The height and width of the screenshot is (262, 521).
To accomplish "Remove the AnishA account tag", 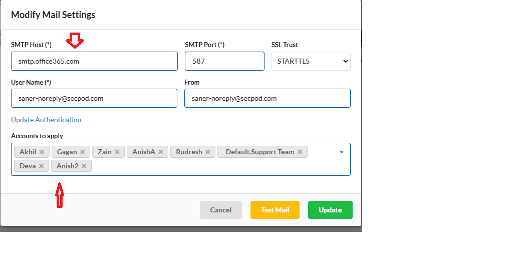I will (x=161, y=152).
